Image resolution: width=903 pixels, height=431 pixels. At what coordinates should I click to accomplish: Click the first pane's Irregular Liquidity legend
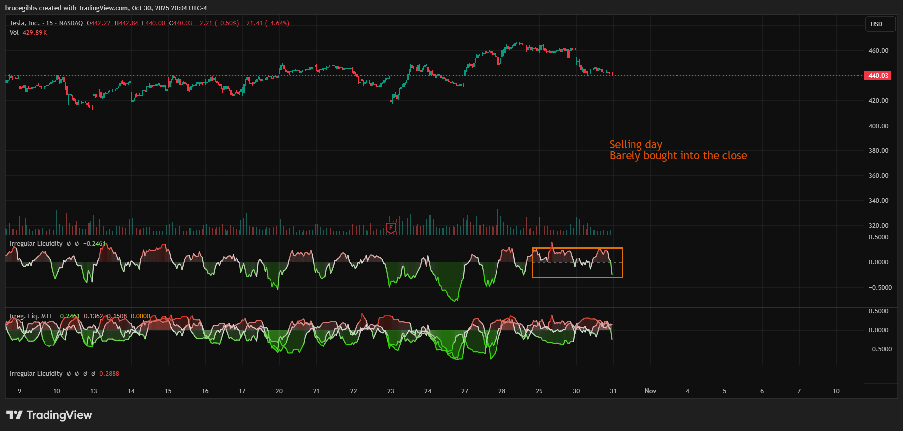pos(36,244)
